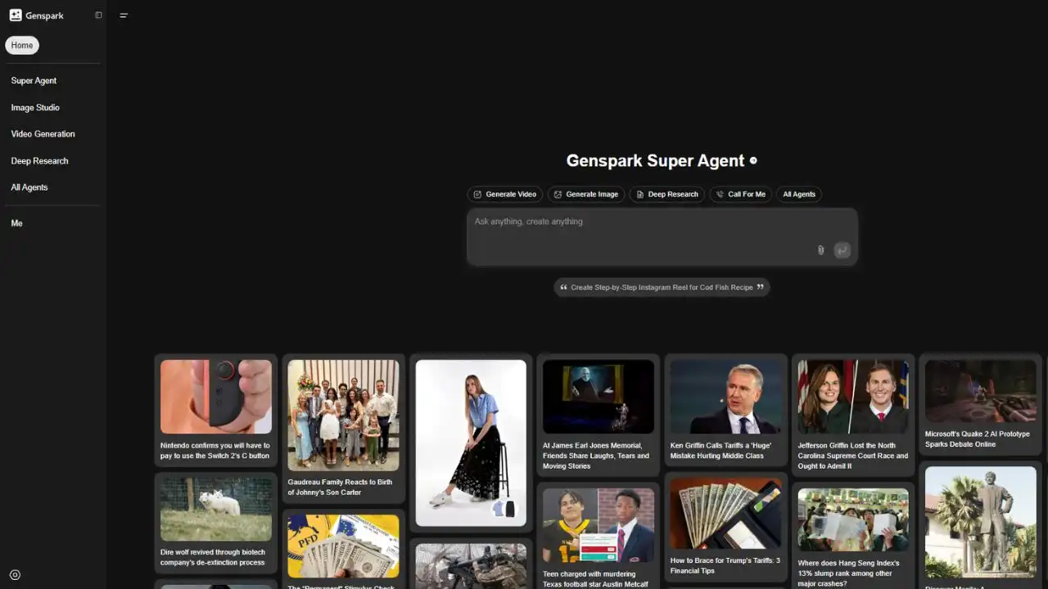Image resolution: width=1048 pixels, height=589 pixels.
Task: Click the Deep Research document icon
Action: (639, 194)
